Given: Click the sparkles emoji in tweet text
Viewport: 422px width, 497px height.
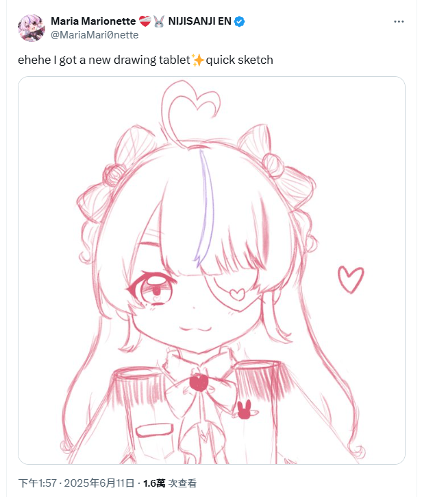Looking at the screenshot, I should point(198,60).
